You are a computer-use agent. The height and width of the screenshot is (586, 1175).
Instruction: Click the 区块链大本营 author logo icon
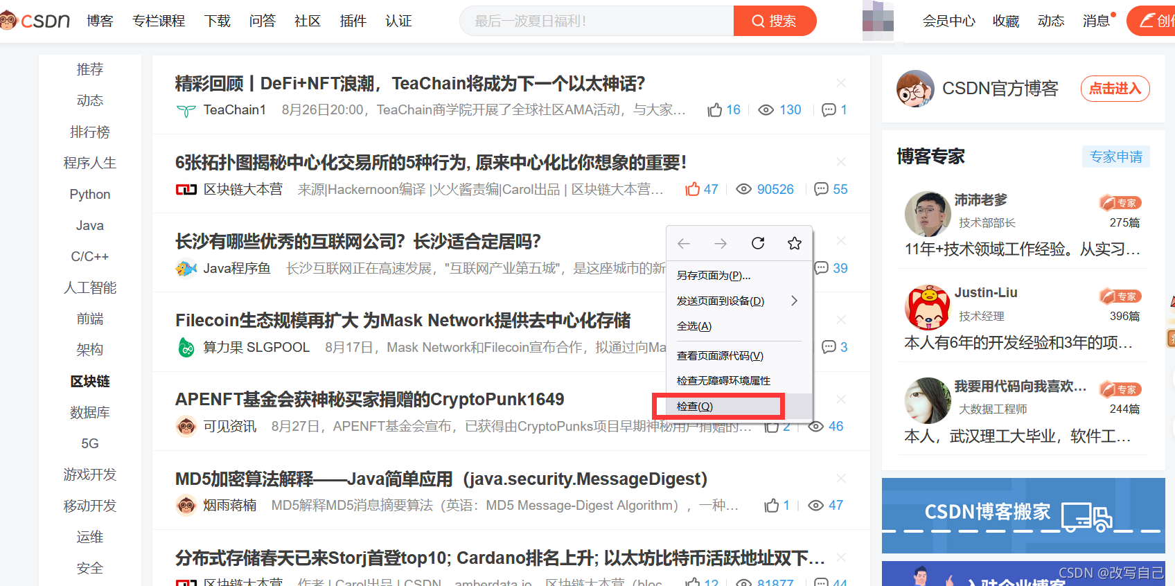pyautogui.click(x=186, y=189)
